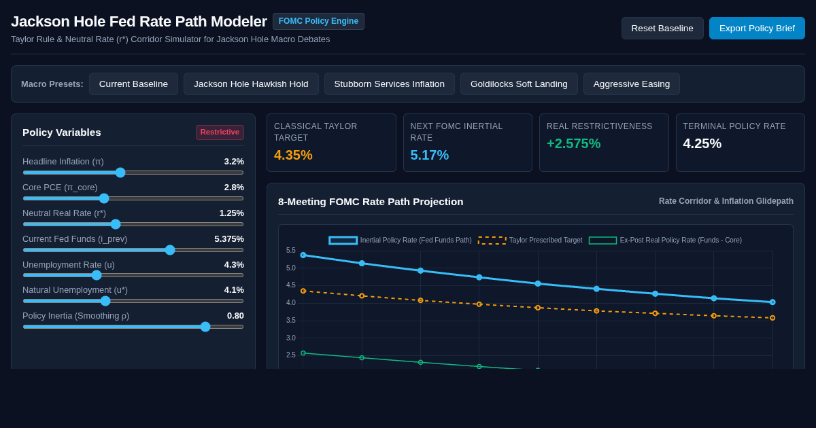Adjust the Headline Inflation slider
Viewport: 816px width, 428px height.
tap(133, 173)
